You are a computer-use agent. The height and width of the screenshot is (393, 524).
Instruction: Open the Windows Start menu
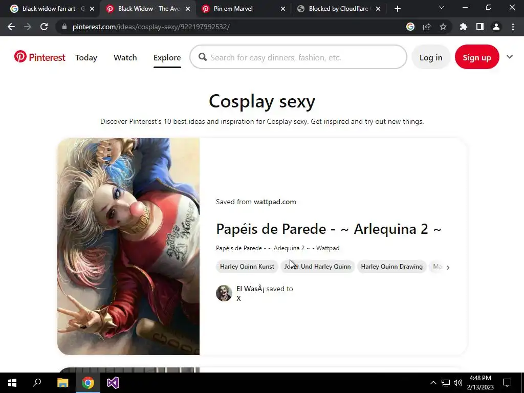12,383
